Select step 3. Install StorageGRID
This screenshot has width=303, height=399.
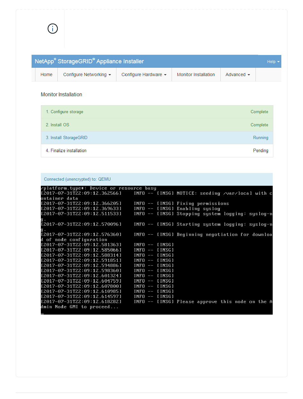pos(157,138)
